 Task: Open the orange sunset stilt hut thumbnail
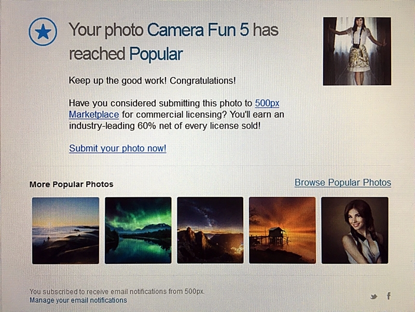pos(282,230)
